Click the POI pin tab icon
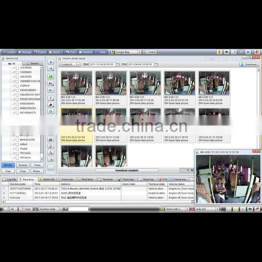Image resolution: width=262 pixels, height=262 pixels. click(x=160, y=179)
